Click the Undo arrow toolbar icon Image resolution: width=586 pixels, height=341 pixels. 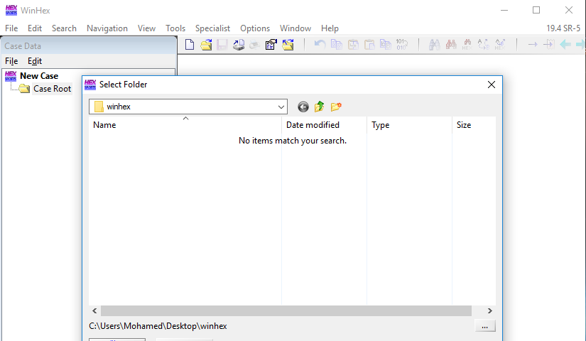click(320, 45)
